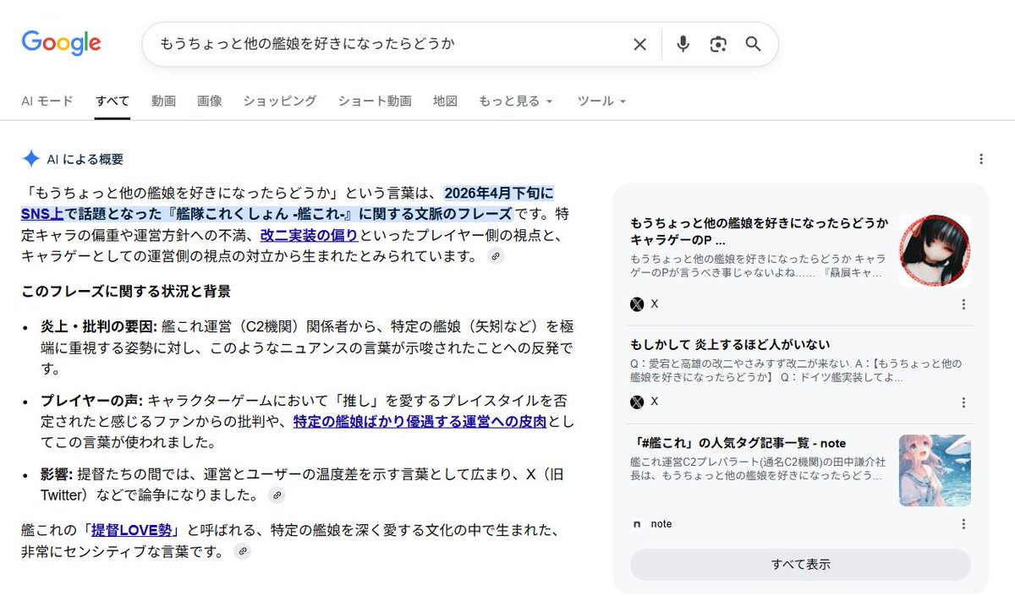Switch to the 画像 tab
1015x596 pixels.
[x=210, y=101]
